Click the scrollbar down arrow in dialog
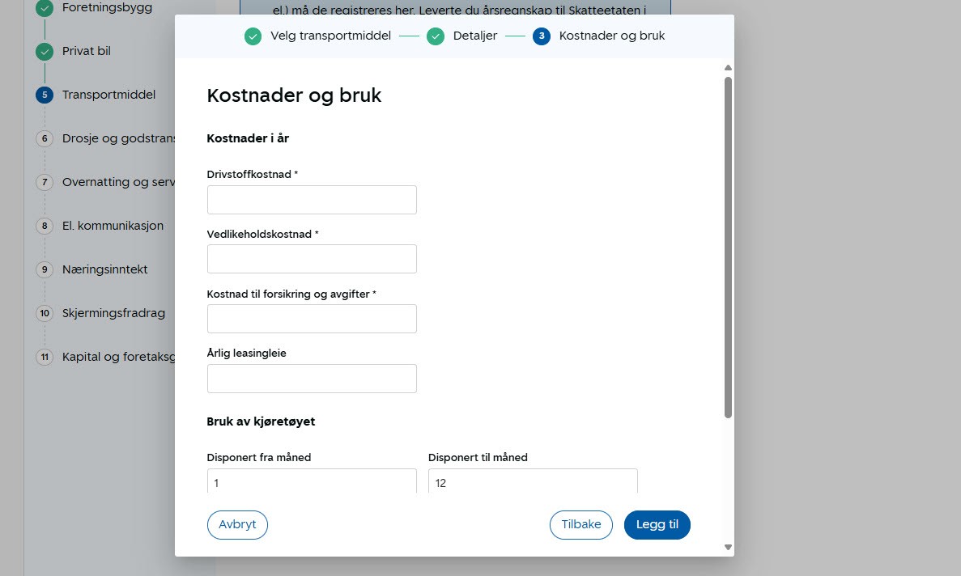Viewport: 961px width, 576px height. click(x=728, y=548)
